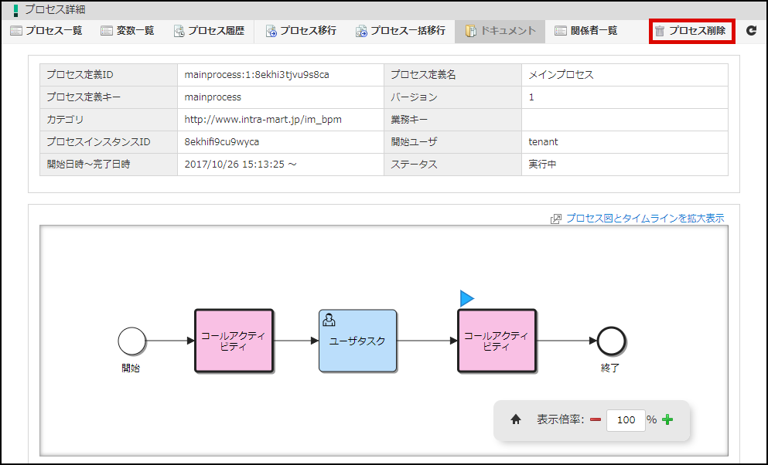
Task: Click the mainprocess:1:8ekhi3tjvu9s8ca value
Action: pyautogui.click(x=257, y=75)
